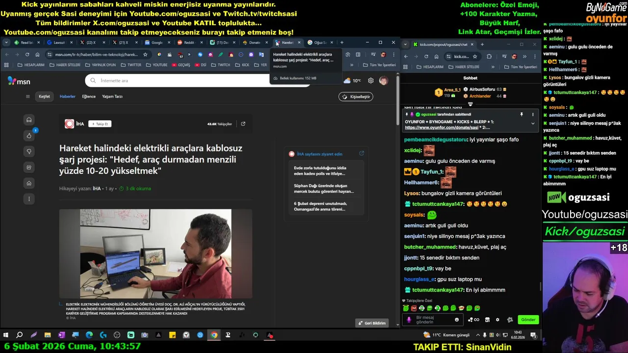Click the MSN logo
Viewport: 628px width, 353px height.
[19, 81]
